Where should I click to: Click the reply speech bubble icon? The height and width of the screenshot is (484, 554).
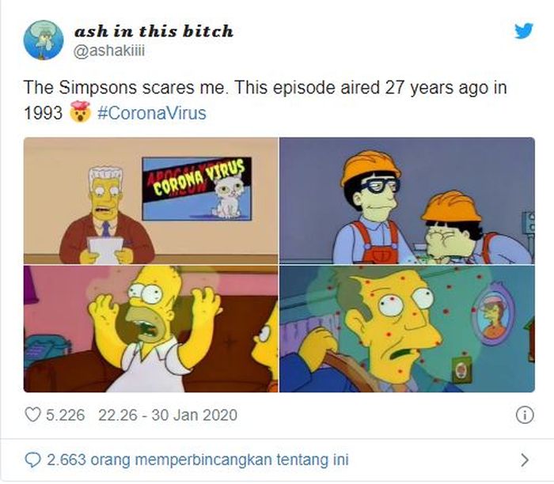pos(33,460)
